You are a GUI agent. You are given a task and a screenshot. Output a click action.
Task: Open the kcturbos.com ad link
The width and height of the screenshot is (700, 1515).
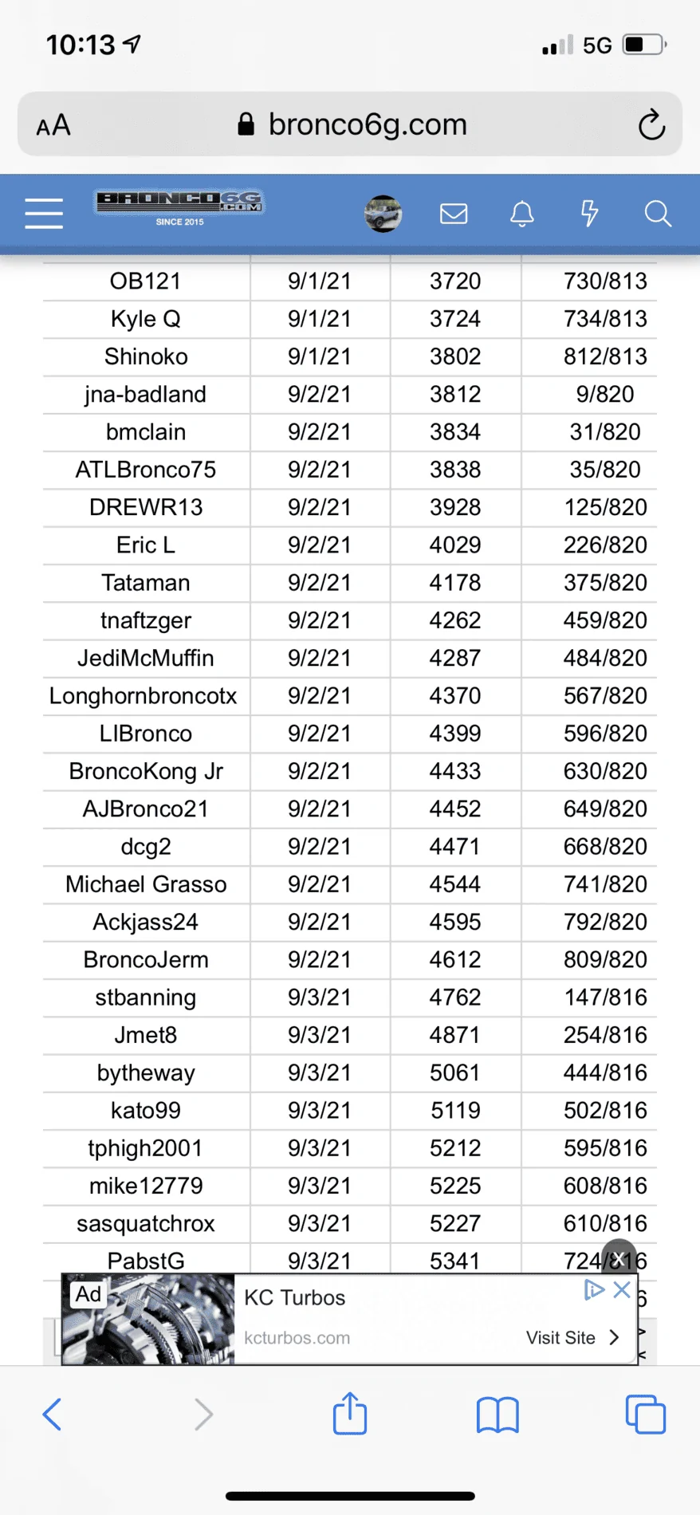[297, 1338]
